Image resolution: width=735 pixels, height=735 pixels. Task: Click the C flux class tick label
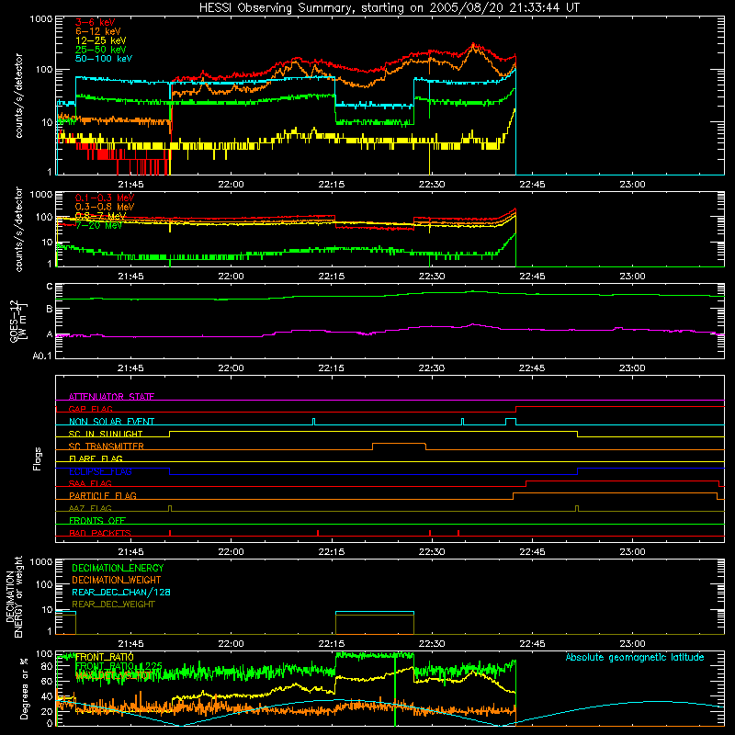pyautogui.click(x=50, y=287)
